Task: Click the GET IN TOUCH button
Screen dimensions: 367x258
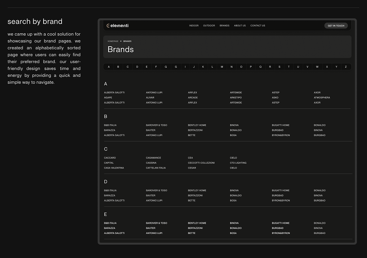Action: click(x=336, y=26)
